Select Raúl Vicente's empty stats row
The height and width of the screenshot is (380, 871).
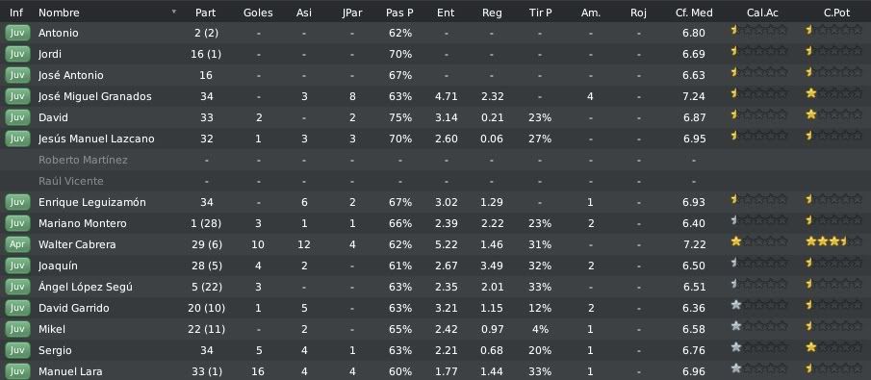(435, 181)
